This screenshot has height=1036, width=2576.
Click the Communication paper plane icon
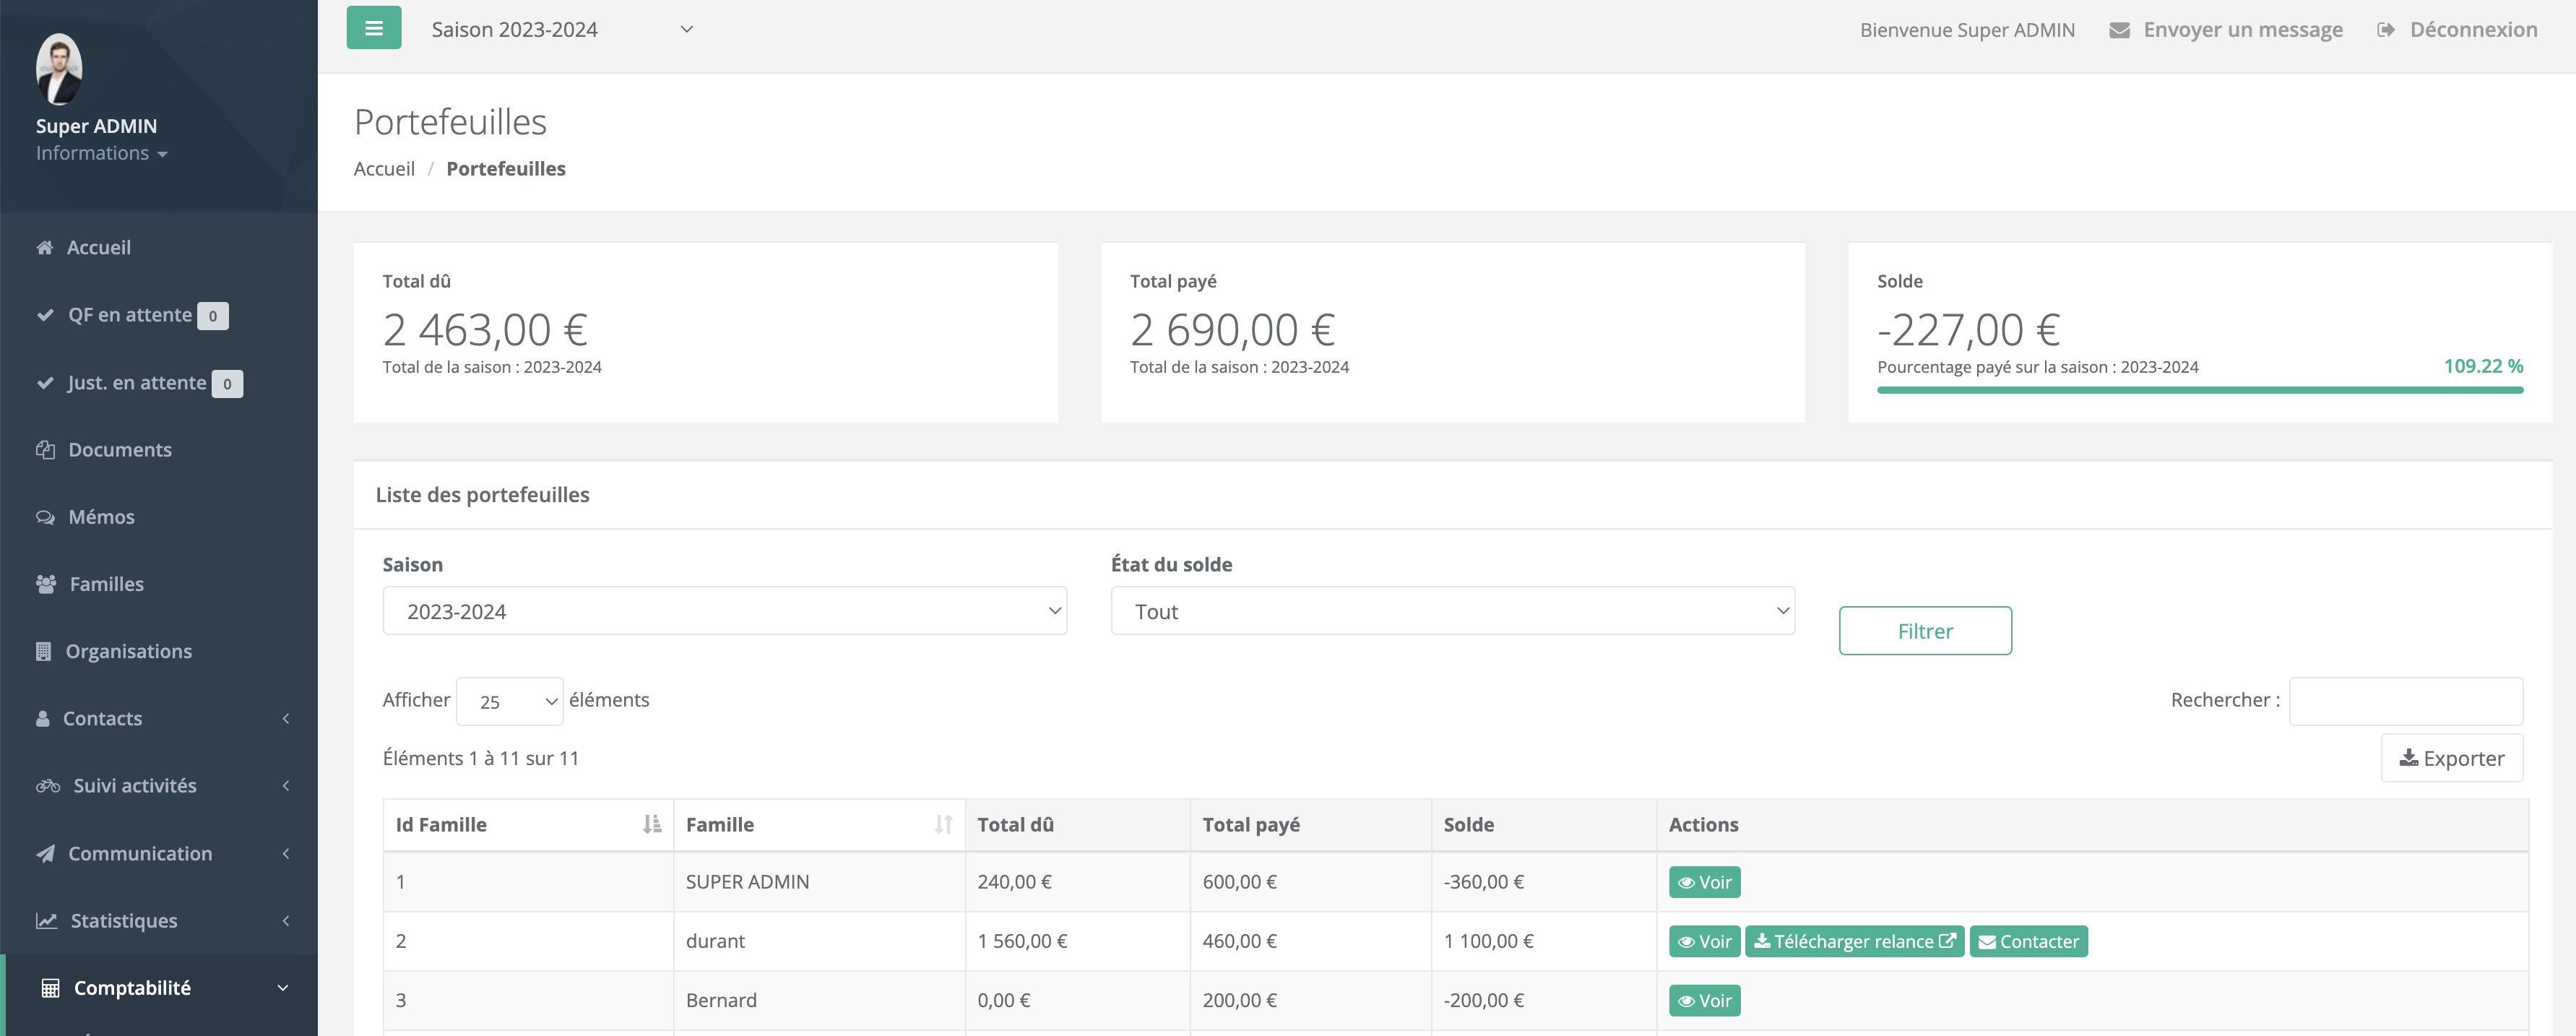(x=45, y=853)
